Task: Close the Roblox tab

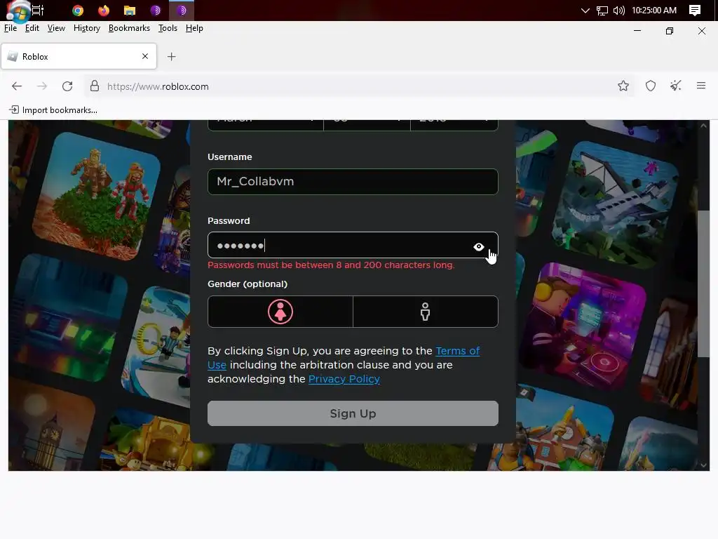Action: point(145,56)
